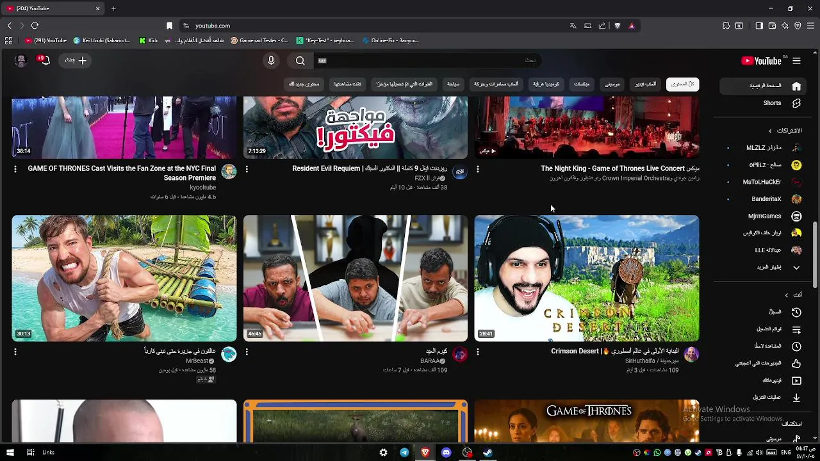Image resolution: width=820 pixels, height=461 pixels.
Task: Click the Create plus button
Action: 76,60
